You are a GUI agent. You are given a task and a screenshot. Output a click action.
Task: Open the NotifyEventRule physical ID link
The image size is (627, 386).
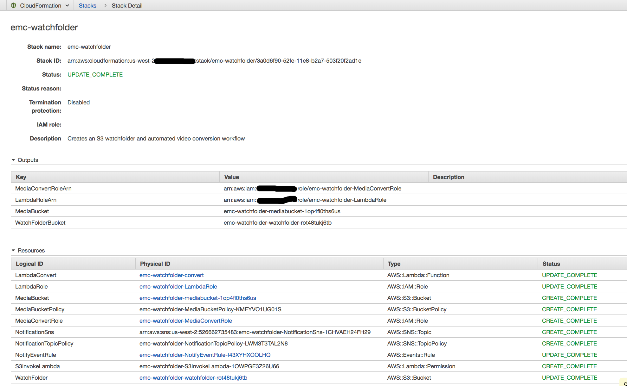coord(205,355)
